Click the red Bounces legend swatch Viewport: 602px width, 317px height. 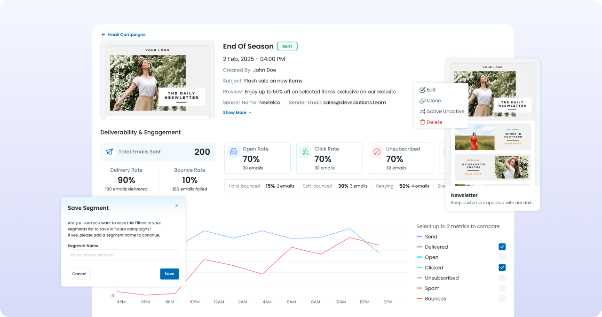pos(420,299)
